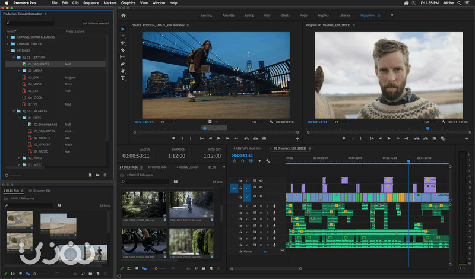Select the 00_Dreamers Edit project row
This screenshot has width=475, height=279.
coord(56,125)
